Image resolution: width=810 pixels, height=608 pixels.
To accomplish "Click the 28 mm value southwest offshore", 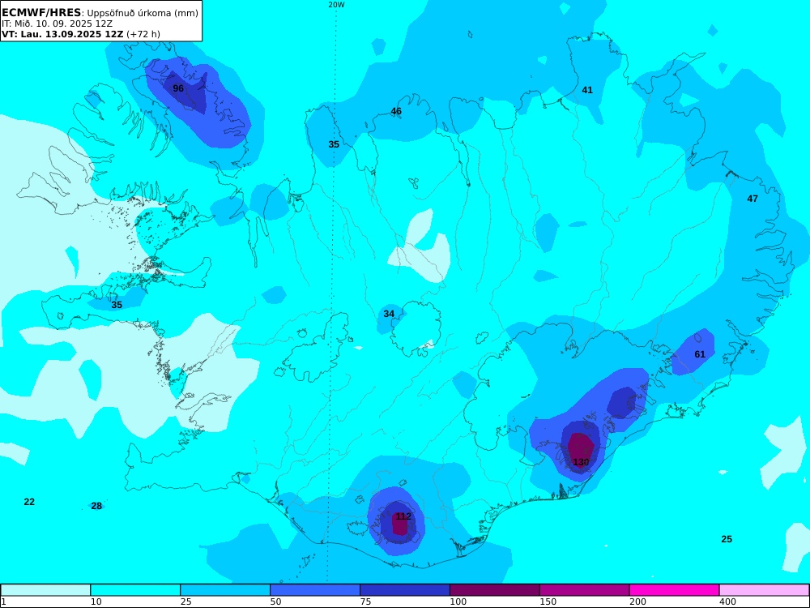I will click(x=96, y=506).
